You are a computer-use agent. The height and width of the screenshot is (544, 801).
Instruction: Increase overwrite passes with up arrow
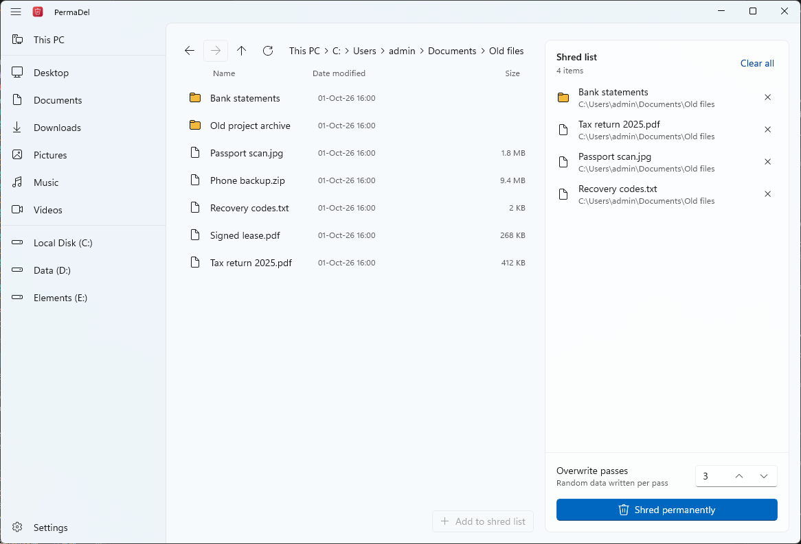738,476
